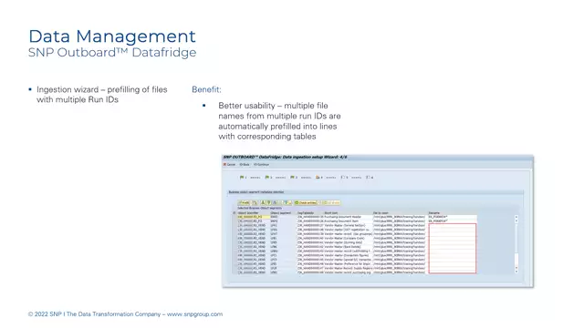Click Continue to advance the wizard

point(261,164)
